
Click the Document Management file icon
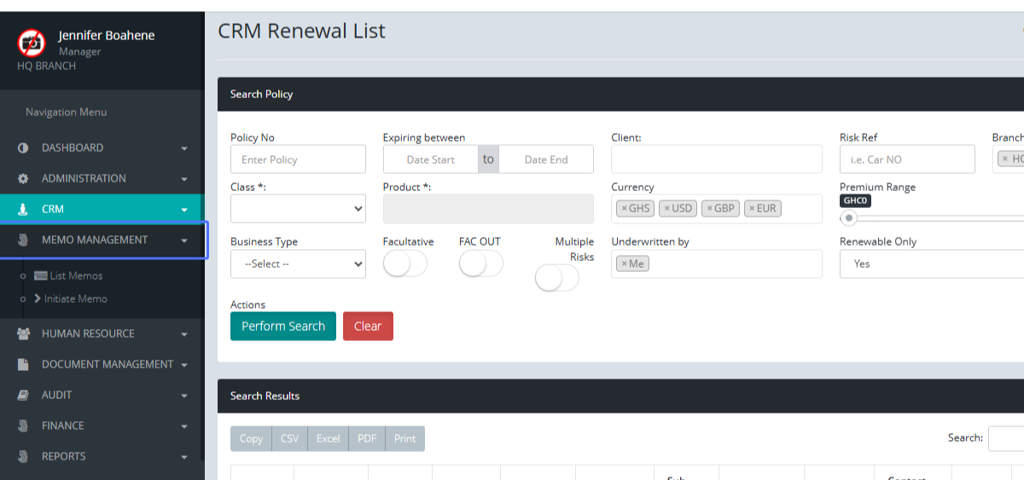[x=23, y=365]
